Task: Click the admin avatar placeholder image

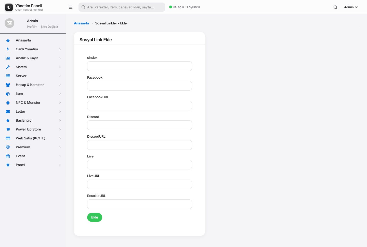Action: point(9,23)
